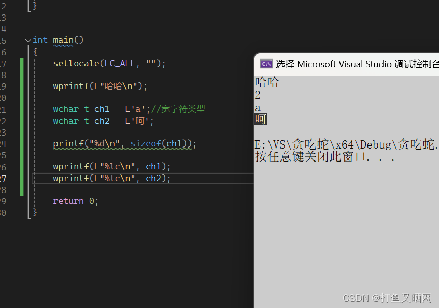
Task: Click the 宽字符类型 comment
Action: [x=178, y=109]
